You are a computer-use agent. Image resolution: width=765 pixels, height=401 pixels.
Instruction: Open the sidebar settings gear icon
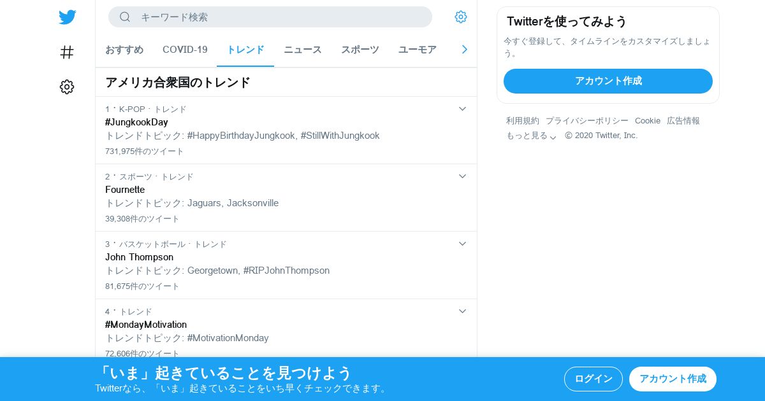pos(67,87)
